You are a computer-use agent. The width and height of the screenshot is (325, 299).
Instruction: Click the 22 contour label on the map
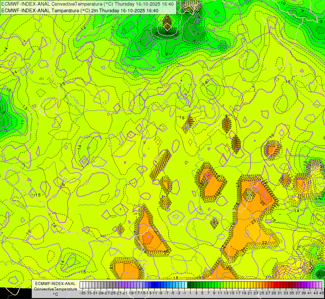pyautogui.click(x=265, y=243)
